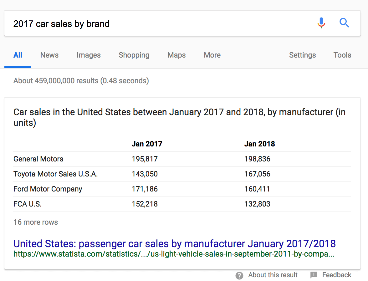368x281 pixels.
Task: Open the Shopping tab
Action: tap(134, 55)
